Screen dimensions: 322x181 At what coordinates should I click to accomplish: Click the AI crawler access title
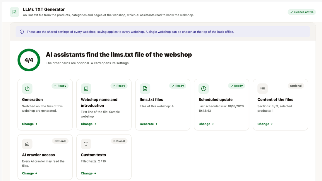(x=38, y=155)
